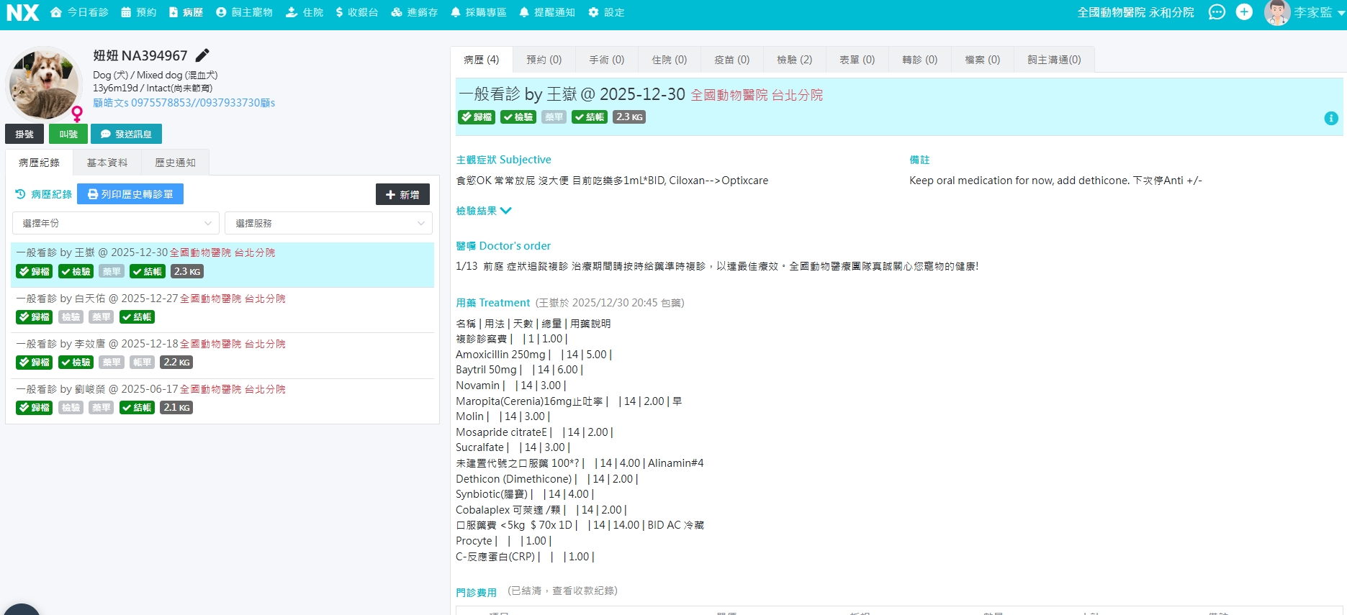Expand the 檢驗結果 section
1347x615 pixels.
point(484,211)
